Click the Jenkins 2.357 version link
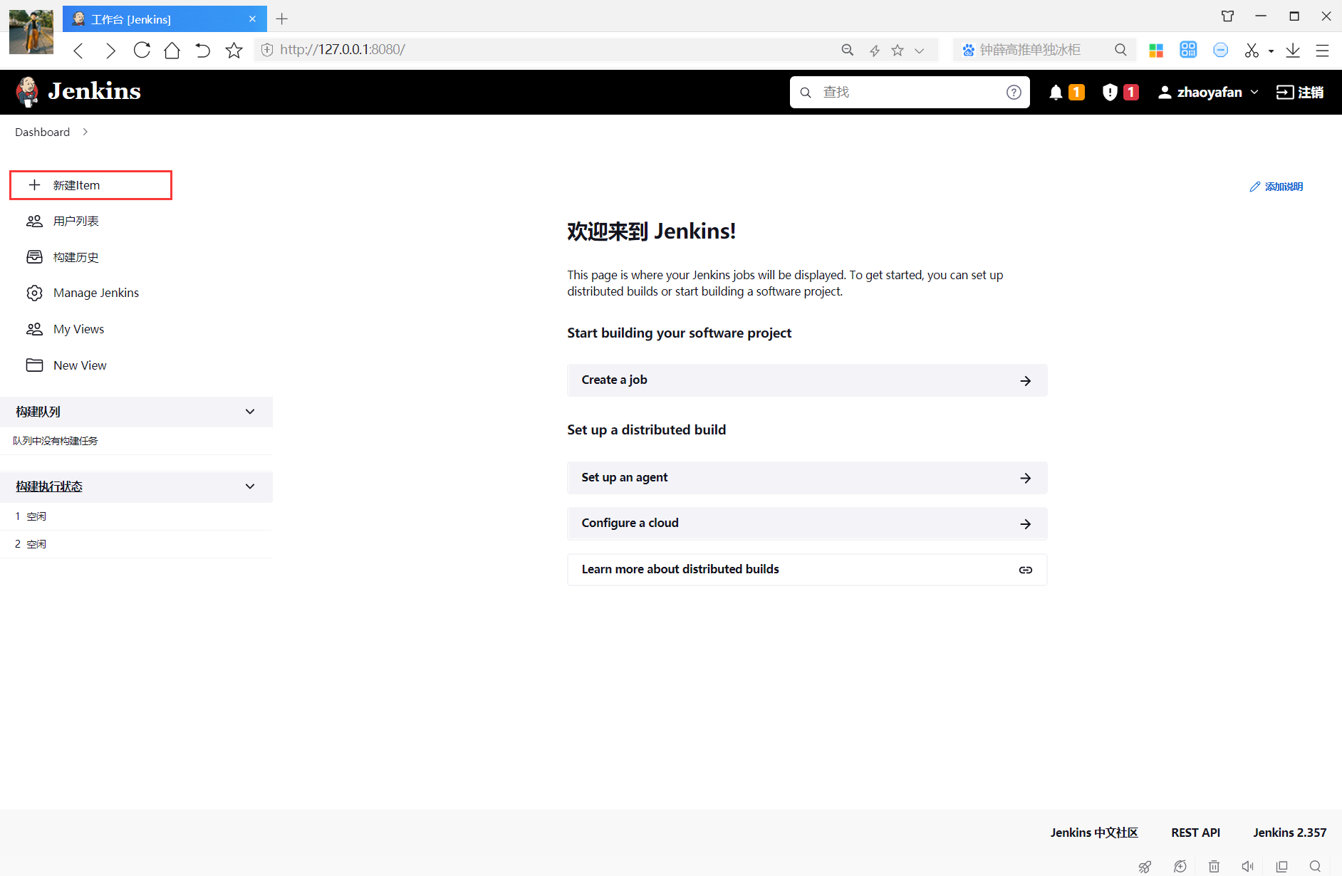The image size is (1342, 876). (1290, 833)
